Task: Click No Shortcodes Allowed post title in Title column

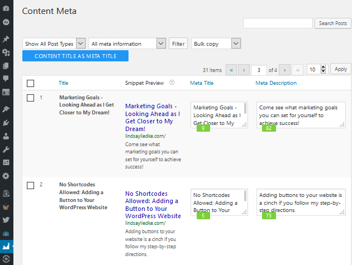Action: 83,196
